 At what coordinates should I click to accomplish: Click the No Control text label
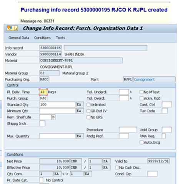(55, 180)
